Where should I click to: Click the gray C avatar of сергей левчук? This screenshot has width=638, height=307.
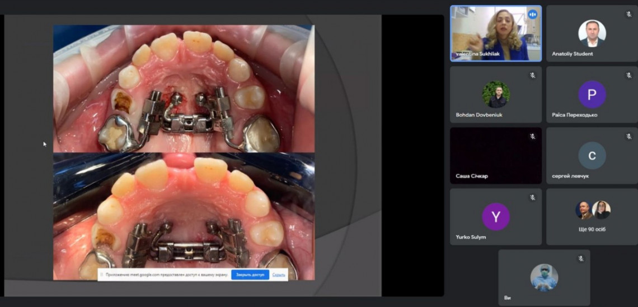pos(592,156)
